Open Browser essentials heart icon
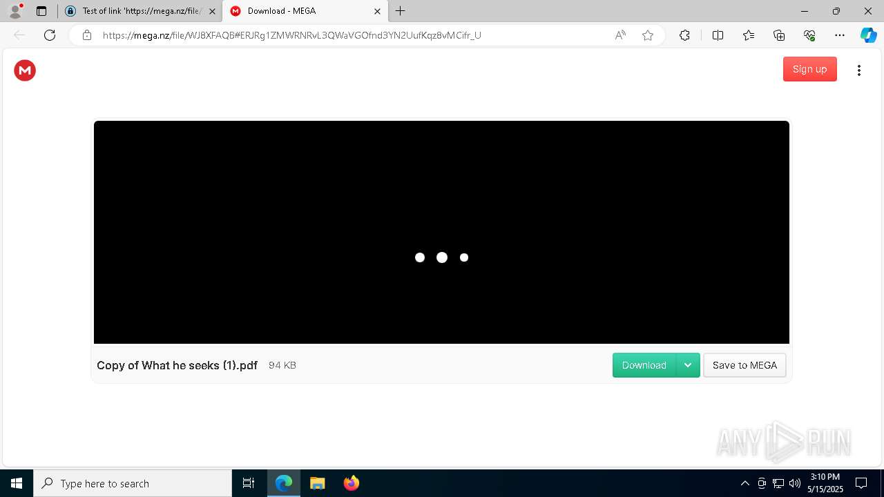Screen dimensions: 884x497 coord(809,35)
